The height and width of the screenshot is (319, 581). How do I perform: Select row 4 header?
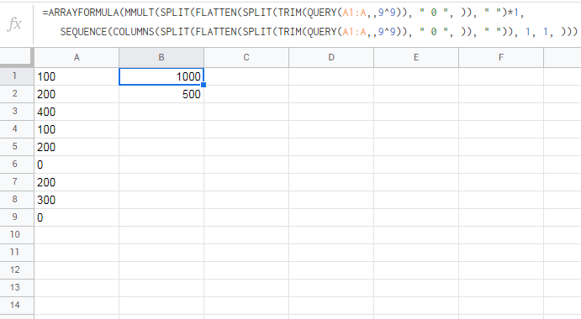click(x=17, y=129)
